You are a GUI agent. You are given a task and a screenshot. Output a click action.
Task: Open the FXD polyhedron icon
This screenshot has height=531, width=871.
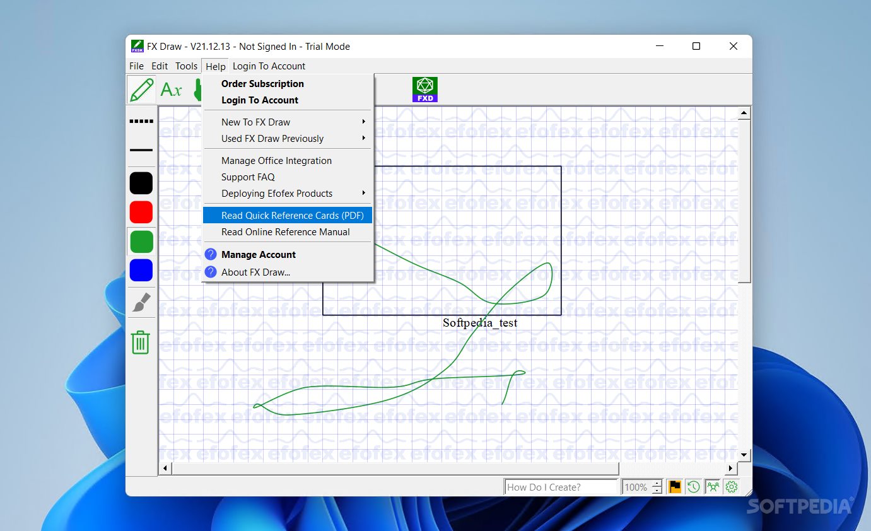tap(425, 90)
